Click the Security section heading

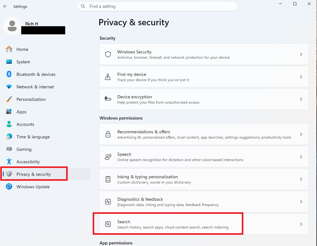click(x=107, y=38)
